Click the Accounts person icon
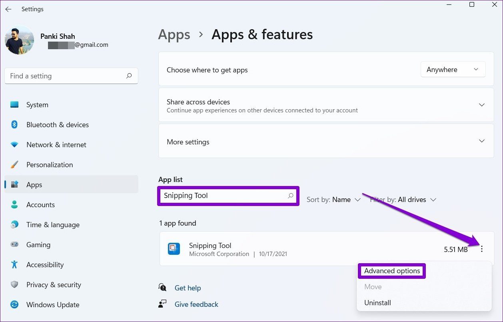This screenshot has height=322, width=503. tap(14, 205)
